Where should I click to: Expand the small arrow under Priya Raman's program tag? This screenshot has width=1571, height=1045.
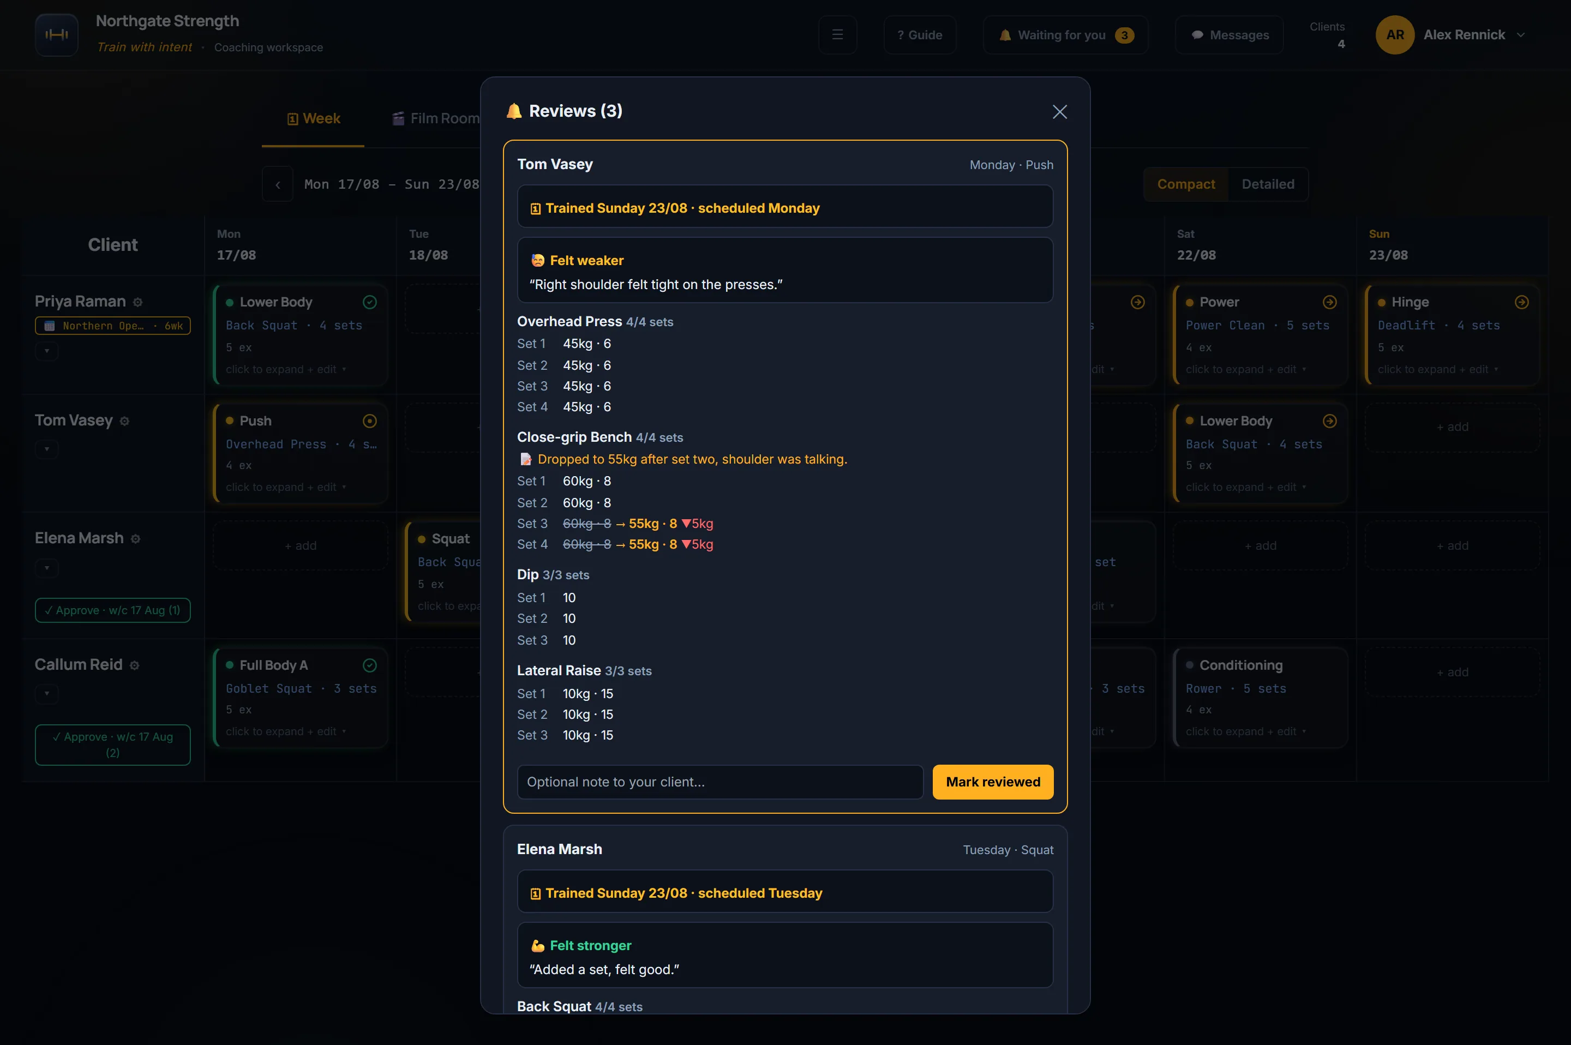coord(47,351)
